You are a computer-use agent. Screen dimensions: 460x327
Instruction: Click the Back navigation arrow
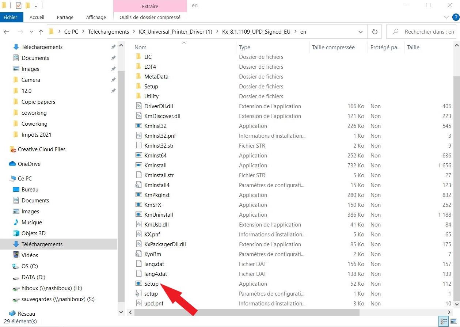click(7, 32)
